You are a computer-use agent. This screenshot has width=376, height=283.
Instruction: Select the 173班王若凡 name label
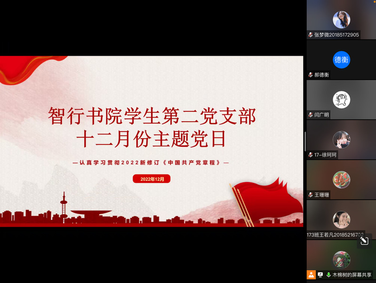[x=335, y=234]
